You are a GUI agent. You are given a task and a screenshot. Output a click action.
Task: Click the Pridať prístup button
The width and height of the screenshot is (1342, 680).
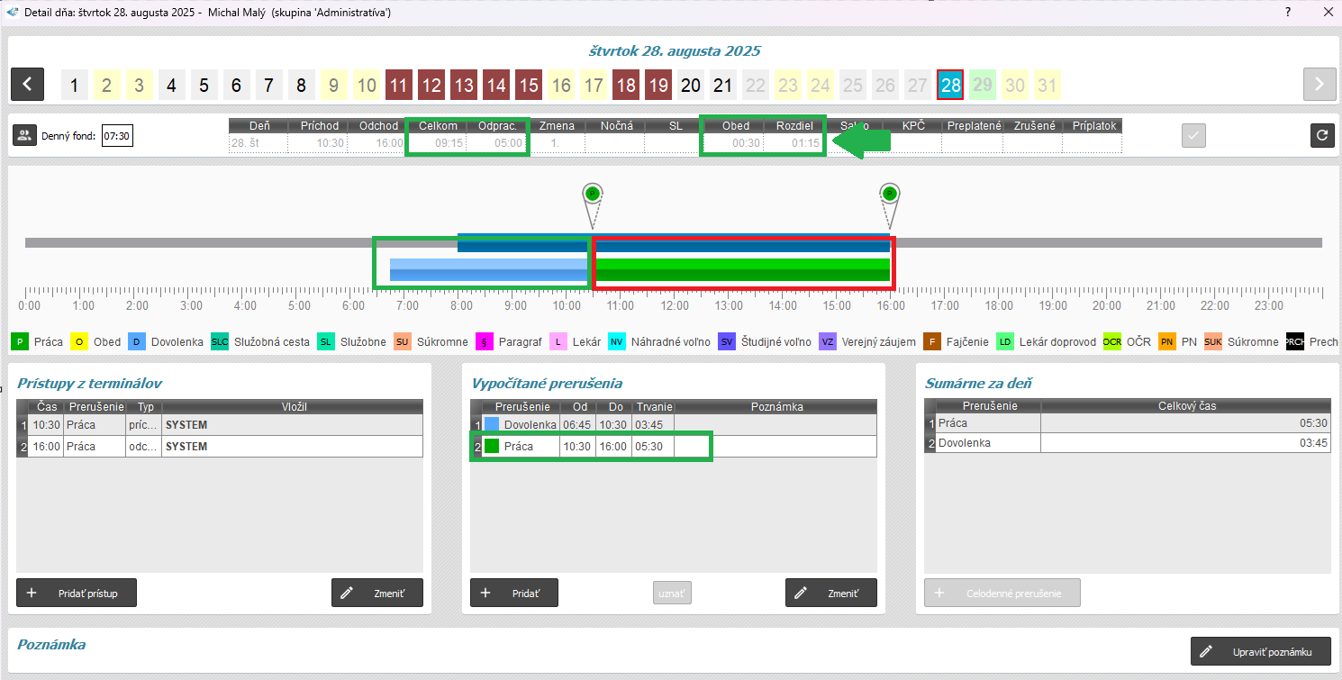point(77,594)
